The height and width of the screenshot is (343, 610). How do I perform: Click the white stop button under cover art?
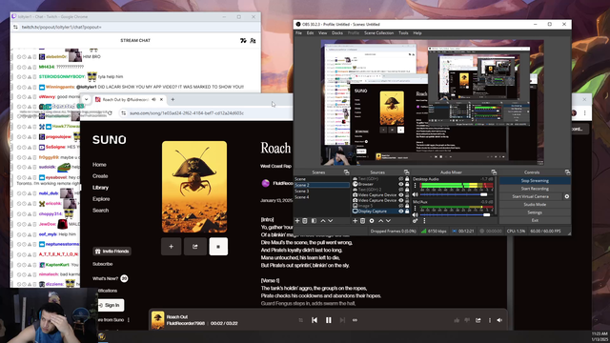(x=218, y=247)
